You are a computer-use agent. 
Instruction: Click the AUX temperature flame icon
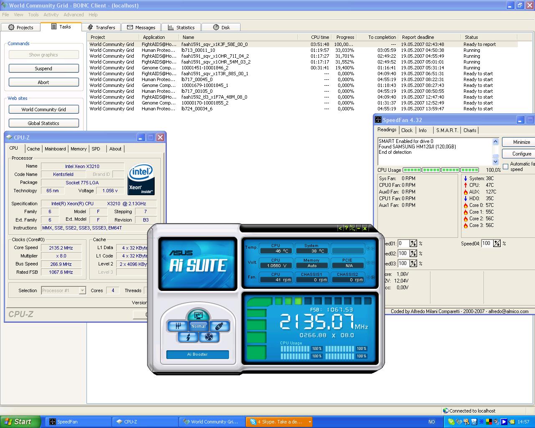[466, 192]
